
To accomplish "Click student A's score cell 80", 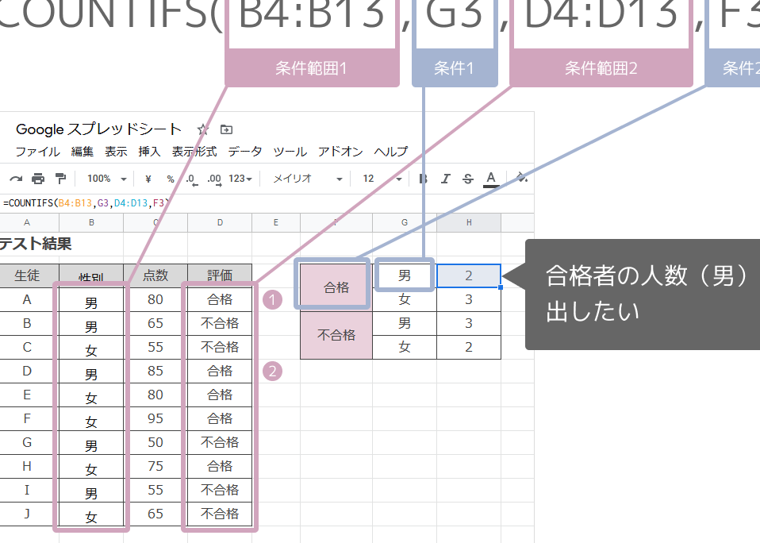I will point(155,299).
